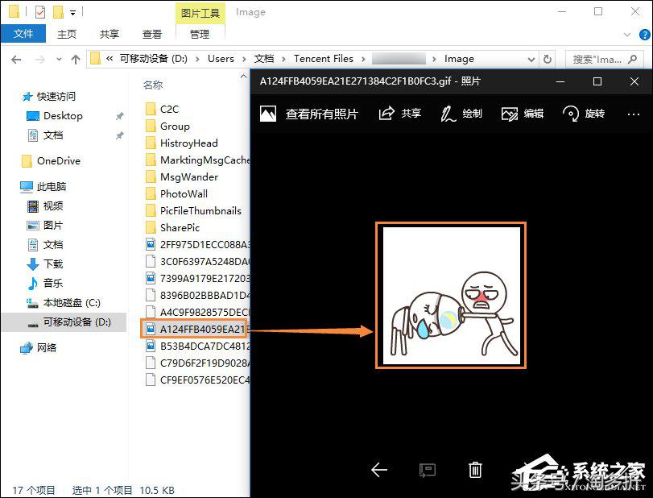This screenshot has width=653, height=498.
Task: Open Explorer help via the question mark icon
Action: coord(643,34)
